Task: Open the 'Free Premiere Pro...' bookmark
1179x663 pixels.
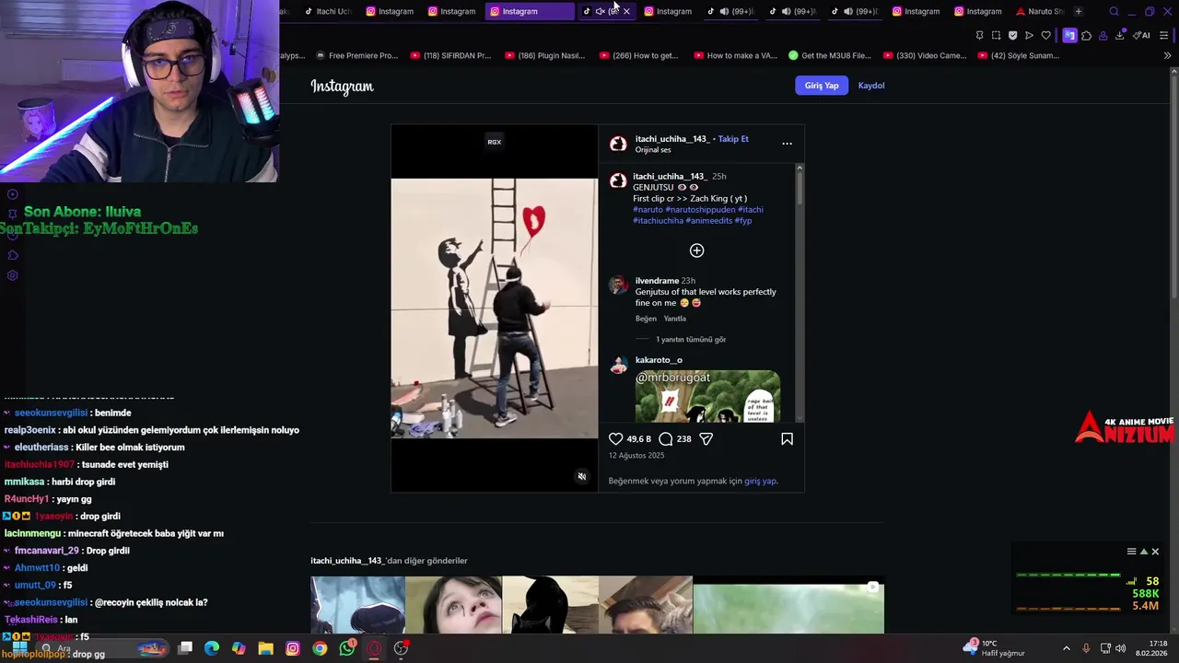Action: 356,55
